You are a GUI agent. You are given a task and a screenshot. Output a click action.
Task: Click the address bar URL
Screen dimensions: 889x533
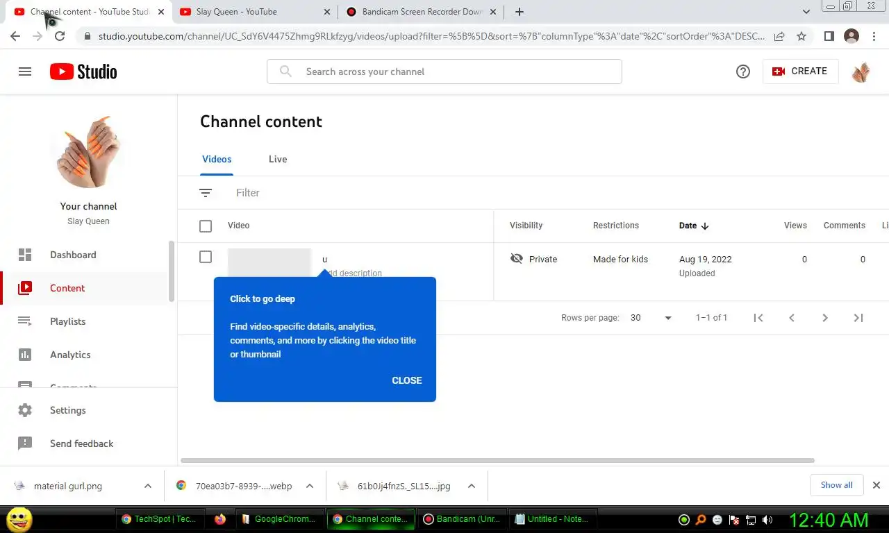click(x=431, y=36)
